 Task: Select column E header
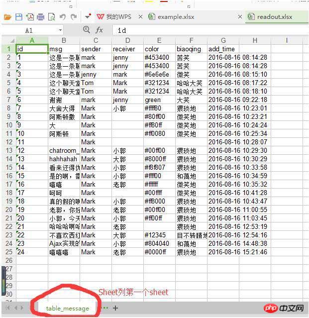coord(159,41)
